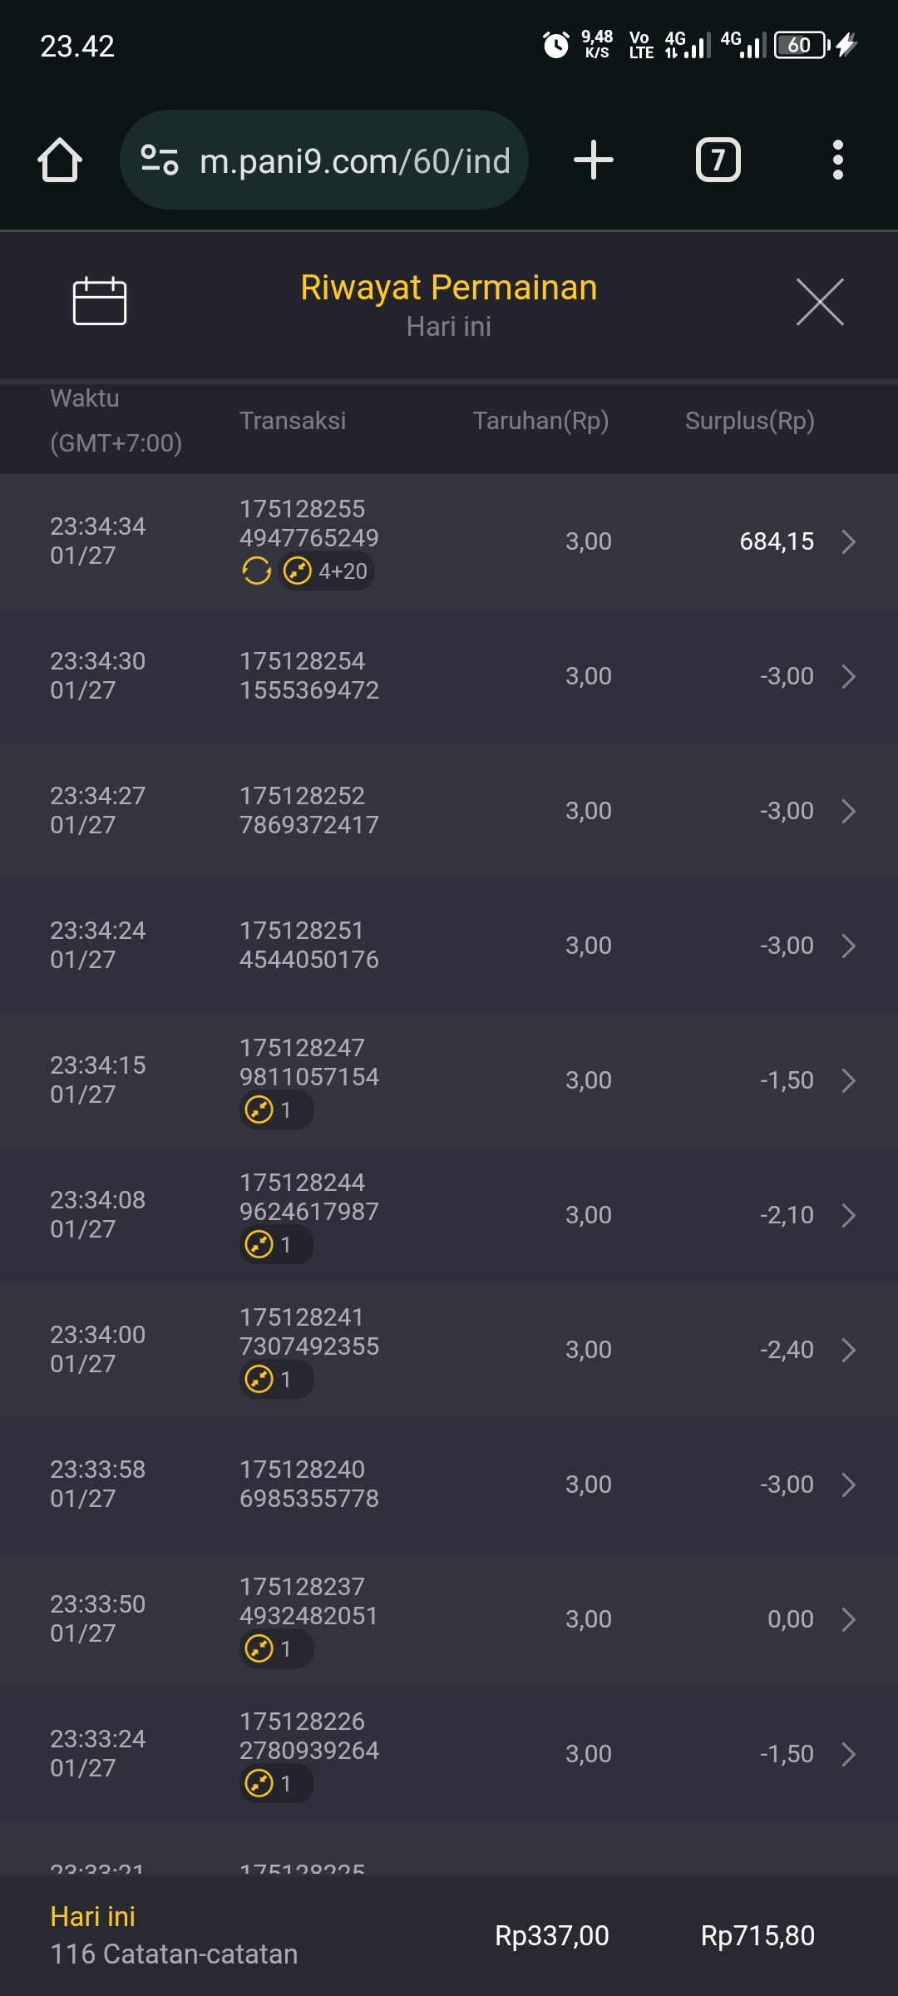Image resolution: width=898 pixels, height=1996 pixels.
Task: Click the address bar URL m.pani9.com
Action: (355, 161)
